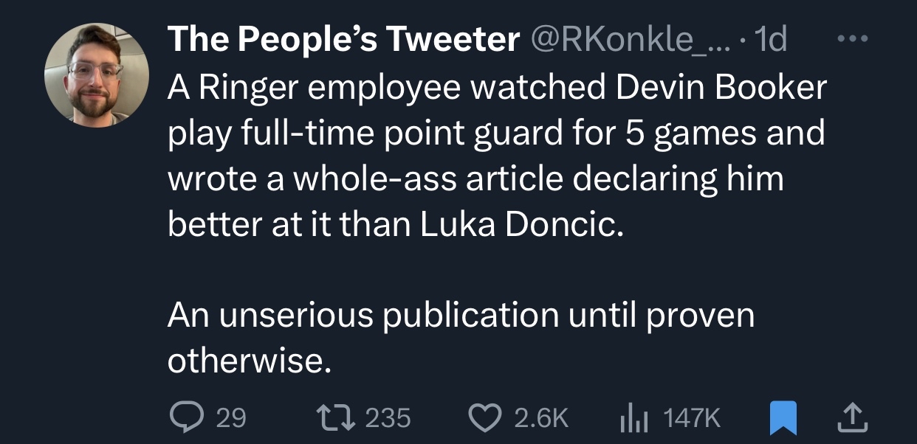Like the tweet with the heart icon
This screenshot has width=917, height=444.
484,417
